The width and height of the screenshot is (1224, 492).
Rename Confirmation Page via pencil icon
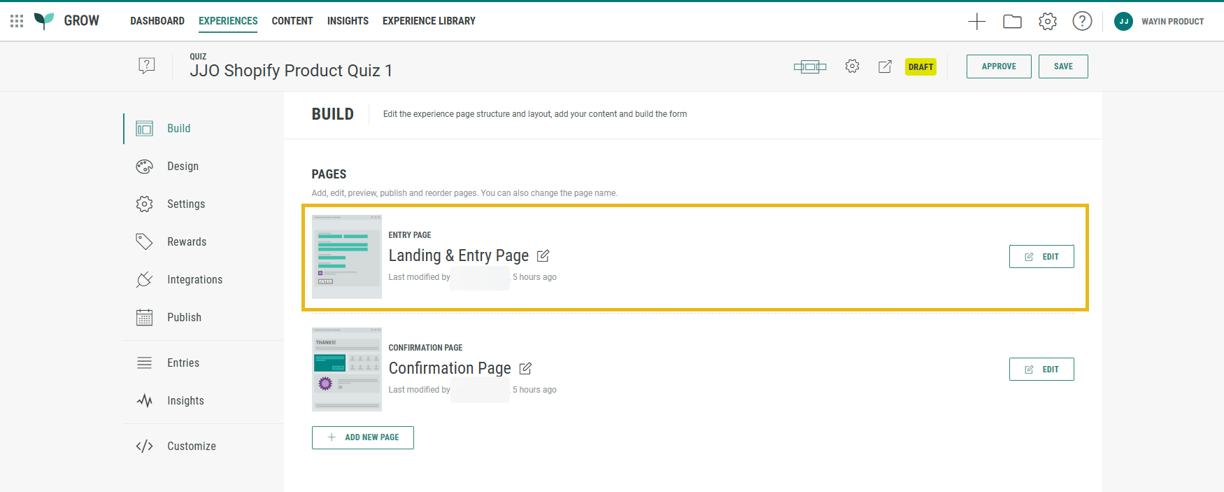tap(525, 368)
